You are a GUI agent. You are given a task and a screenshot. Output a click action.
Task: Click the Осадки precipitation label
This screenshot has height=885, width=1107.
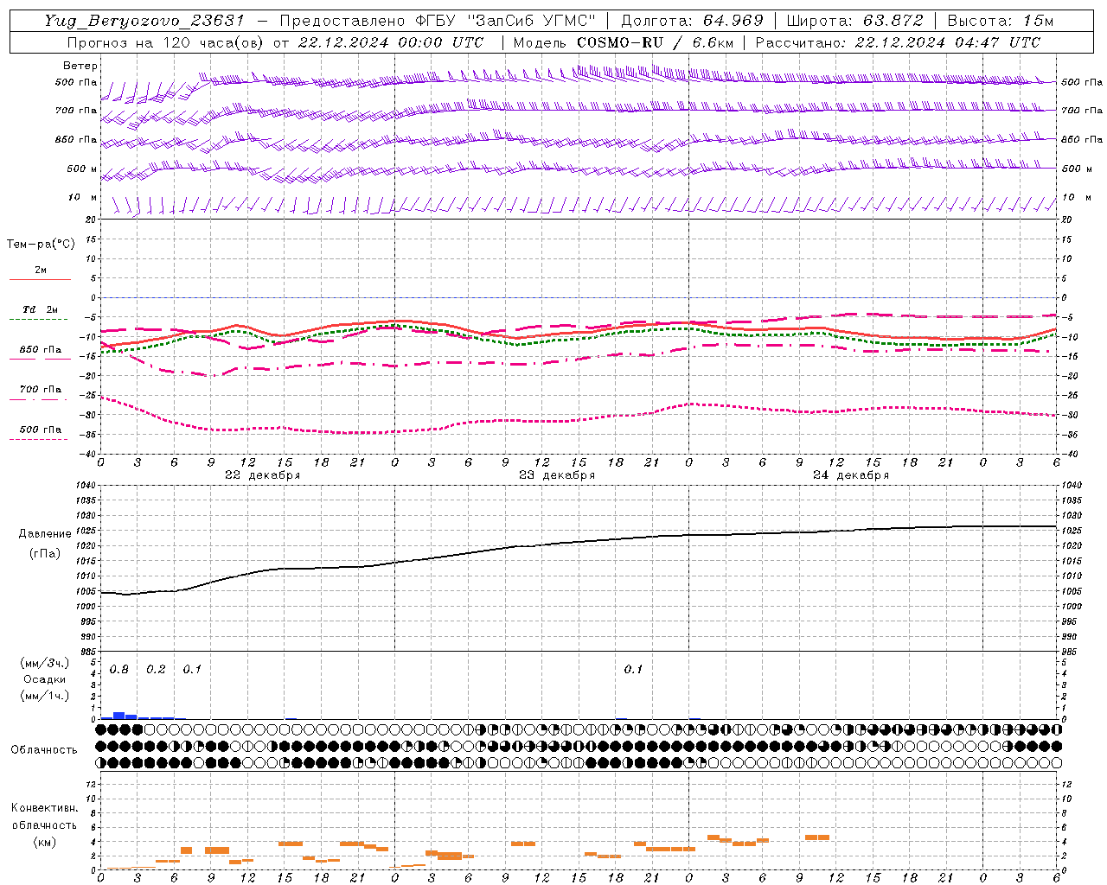point(45,679)
